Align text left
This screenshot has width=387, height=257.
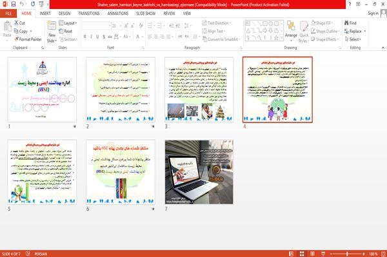coord(150,37)
